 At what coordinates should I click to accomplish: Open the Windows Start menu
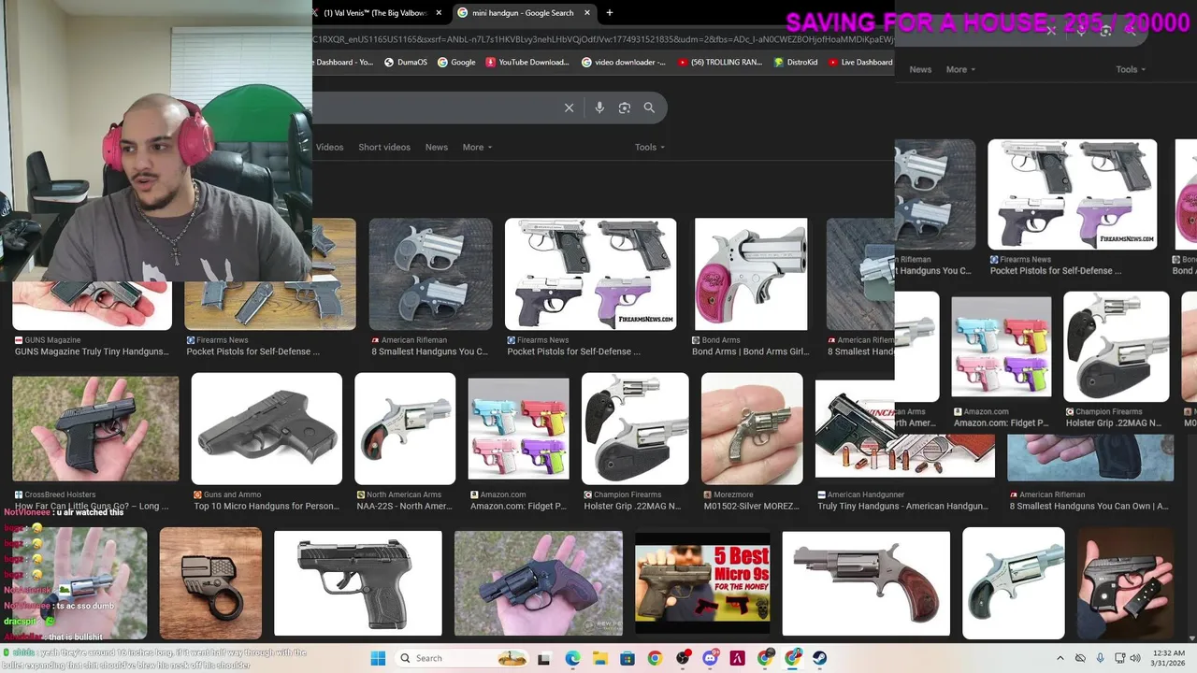[x=378, y=658]
